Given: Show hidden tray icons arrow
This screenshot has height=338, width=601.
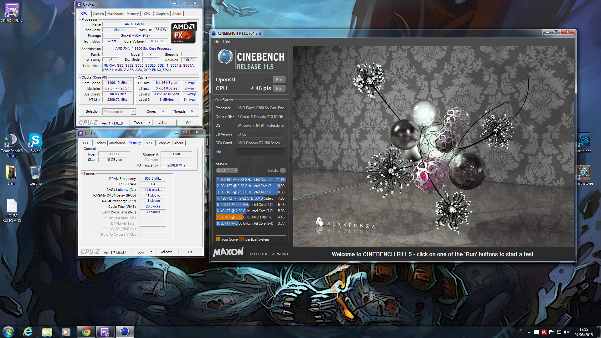Looking at the screenshot, I should point(529,332).
